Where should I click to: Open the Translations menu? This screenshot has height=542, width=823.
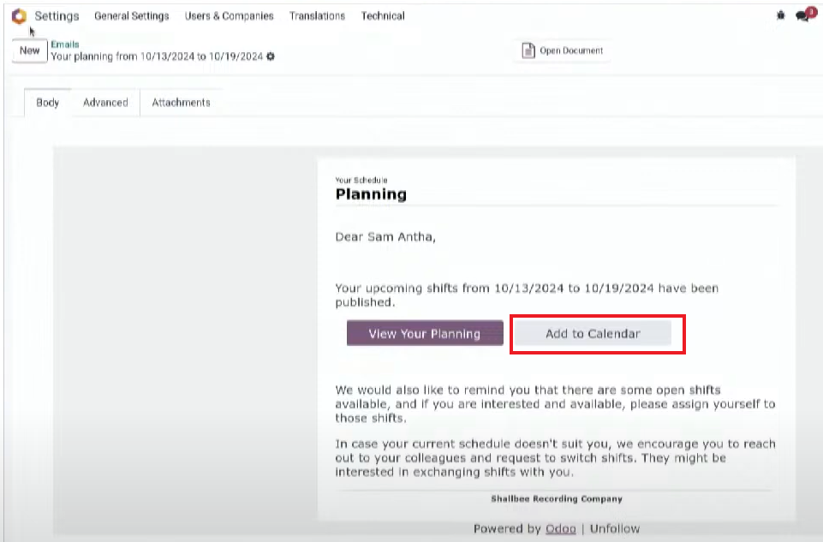317,15
